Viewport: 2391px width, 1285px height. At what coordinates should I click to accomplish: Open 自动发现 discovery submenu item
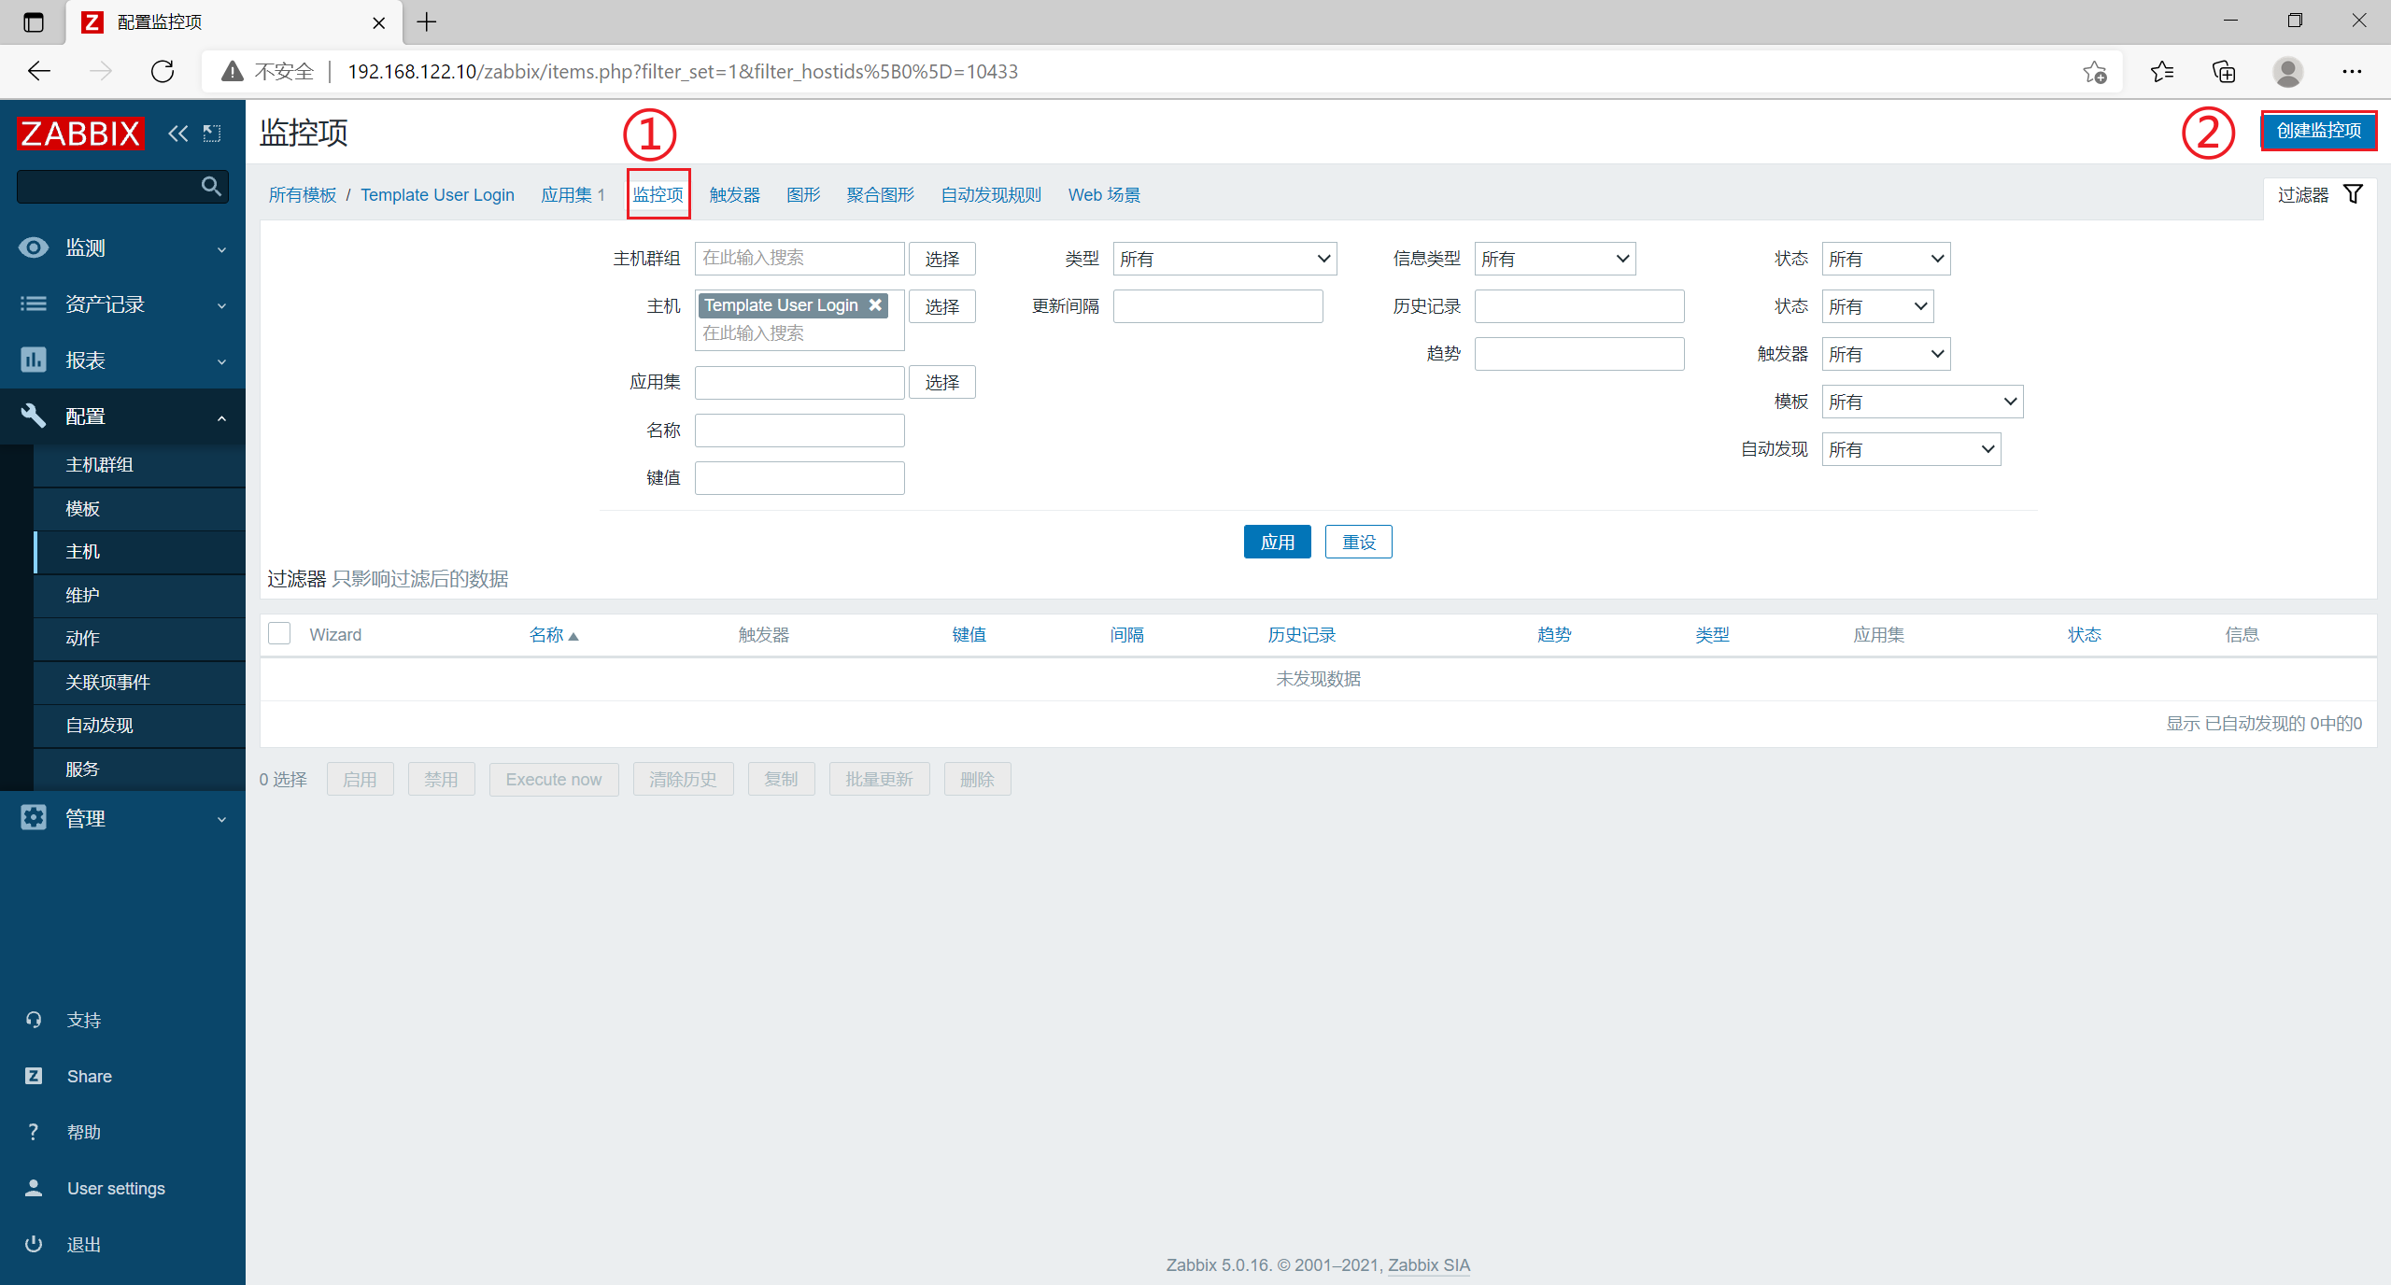(139, 725)
